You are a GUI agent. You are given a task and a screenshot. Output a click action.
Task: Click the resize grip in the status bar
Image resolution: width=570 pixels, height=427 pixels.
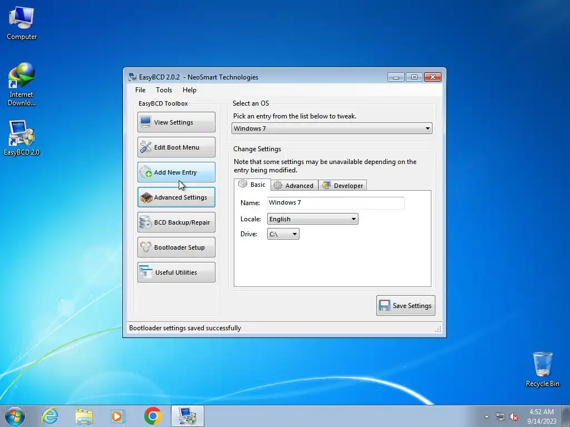click(438, 329)
